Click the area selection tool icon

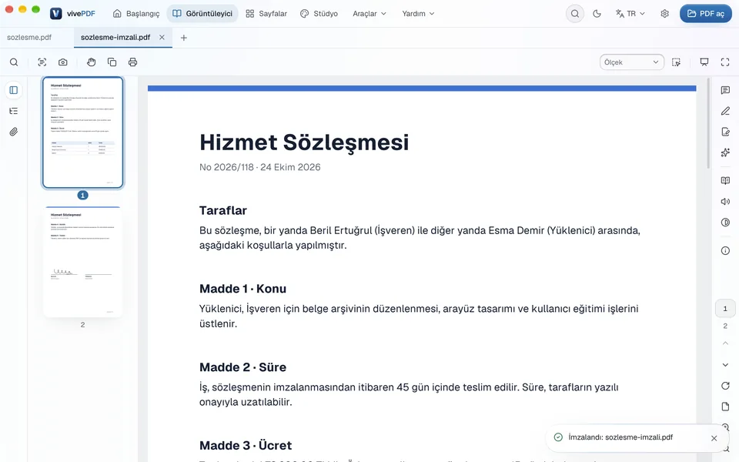pyautogui.click(x=676, y=62)
